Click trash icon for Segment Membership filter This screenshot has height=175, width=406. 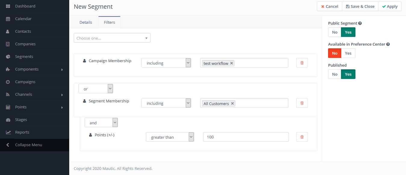[302, 103]
